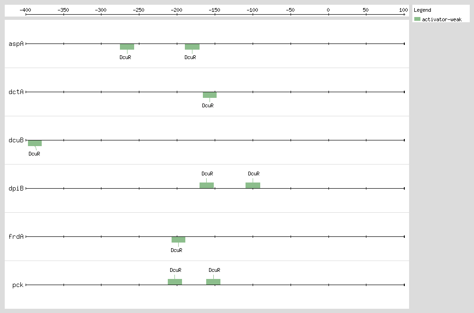Click dpiB DcuR binding site near -160
474x313 pixels.
207,185
